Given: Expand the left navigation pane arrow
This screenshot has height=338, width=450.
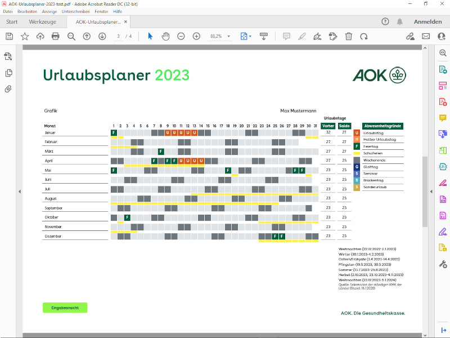Looking at the screenshot, I should tap(20, 192).
